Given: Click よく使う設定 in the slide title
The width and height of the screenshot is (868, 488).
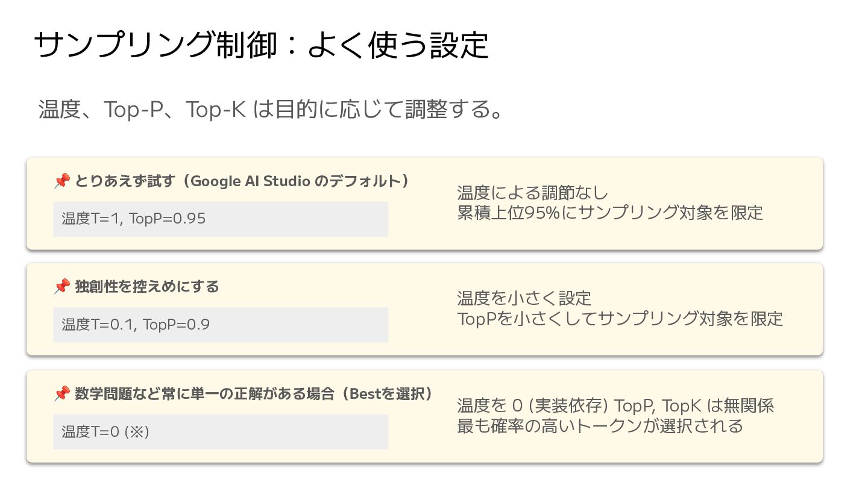Looking at the screenshot, I should tap(398, 45).
